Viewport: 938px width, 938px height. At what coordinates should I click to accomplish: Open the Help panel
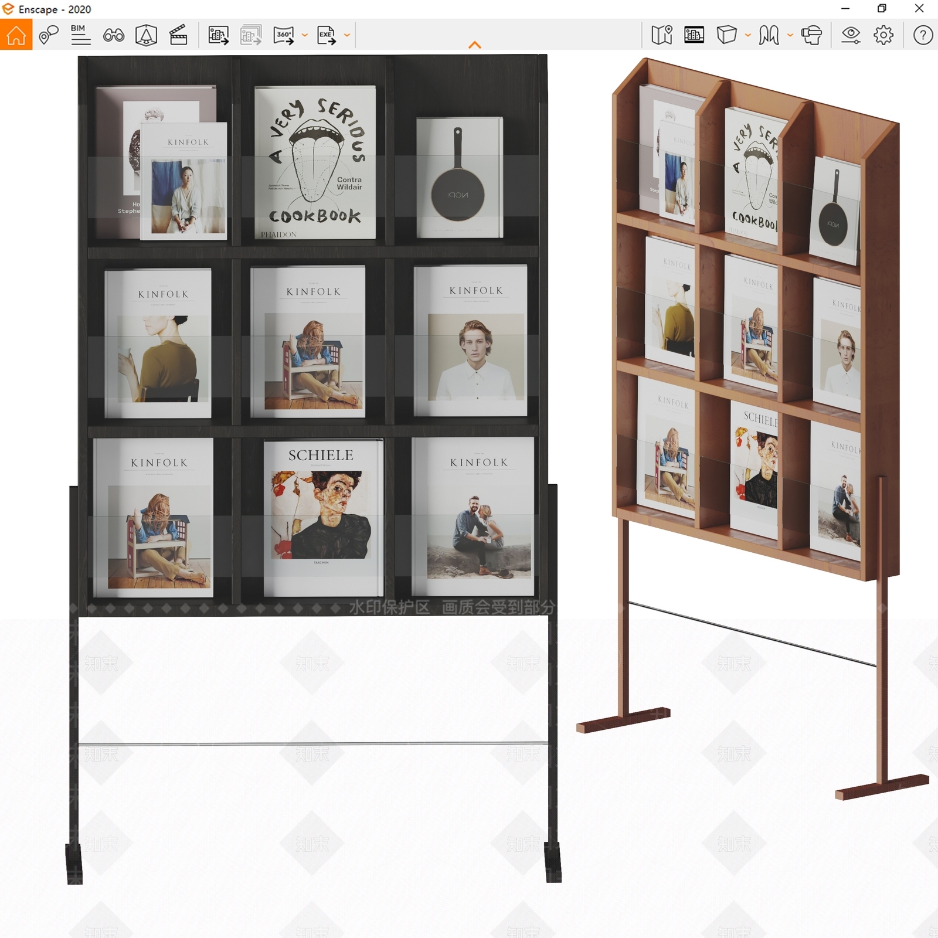(923, 35)
